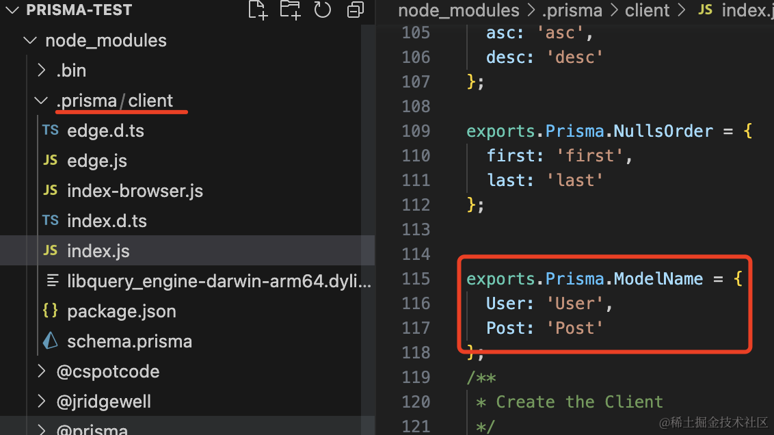
Task: Collapse the node_modules folder
Action: point(29,40)
